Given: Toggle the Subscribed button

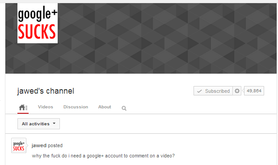Looking at the screenshot, I should 213,91.
